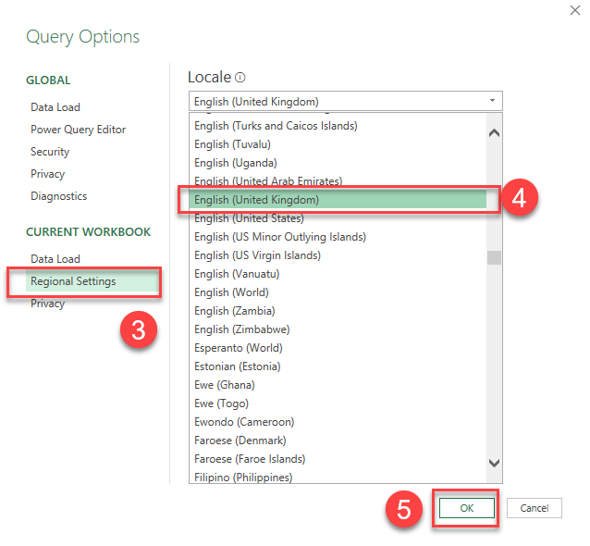
Task: Open Global Data Load settings
Action: coord(55,107)
